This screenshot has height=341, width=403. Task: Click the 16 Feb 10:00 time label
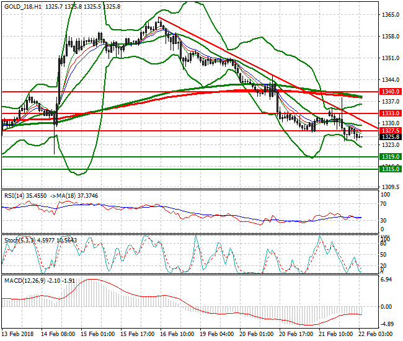177,334
